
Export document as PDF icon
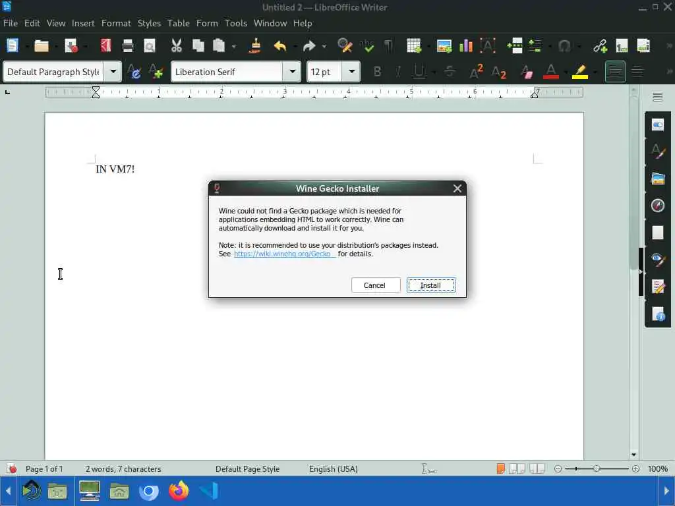pyautogui.click(x=106, y=45)
